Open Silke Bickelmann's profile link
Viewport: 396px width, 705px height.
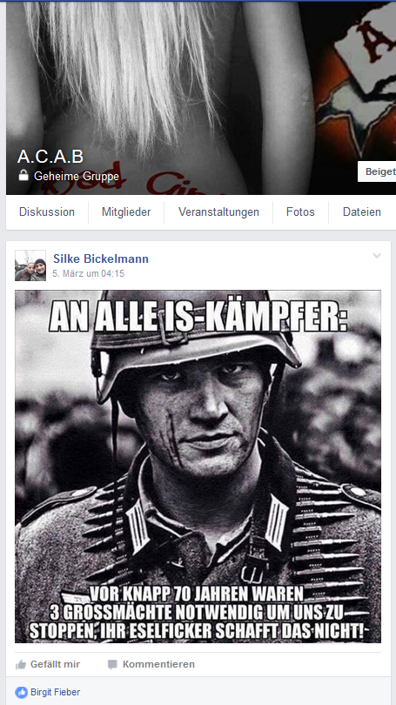tap(101, 258)
